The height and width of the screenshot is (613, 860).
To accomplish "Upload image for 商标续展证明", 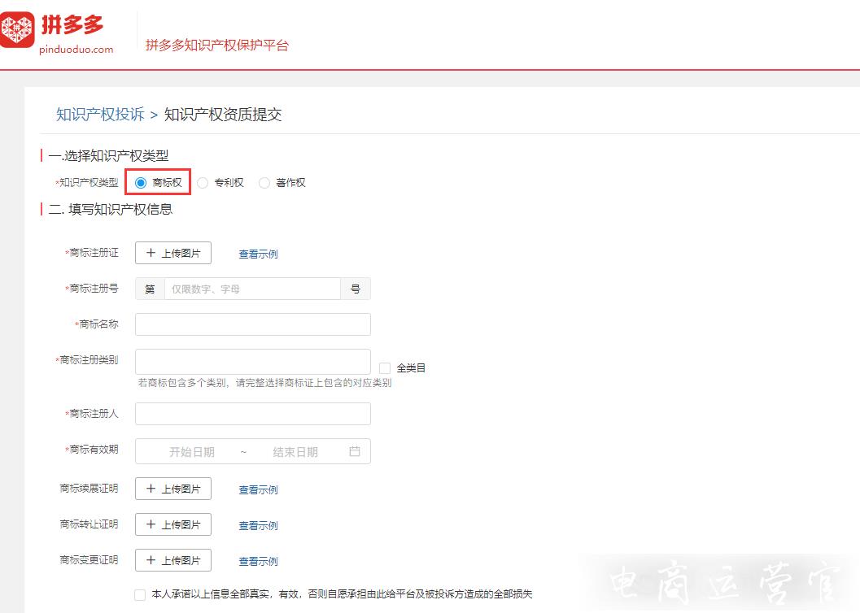I will point(173,489).
